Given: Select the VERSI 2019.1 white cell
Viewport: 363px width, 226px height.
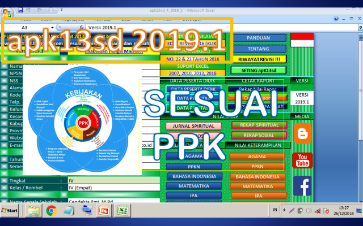Looking at the screenshot, I should (302, 98).
